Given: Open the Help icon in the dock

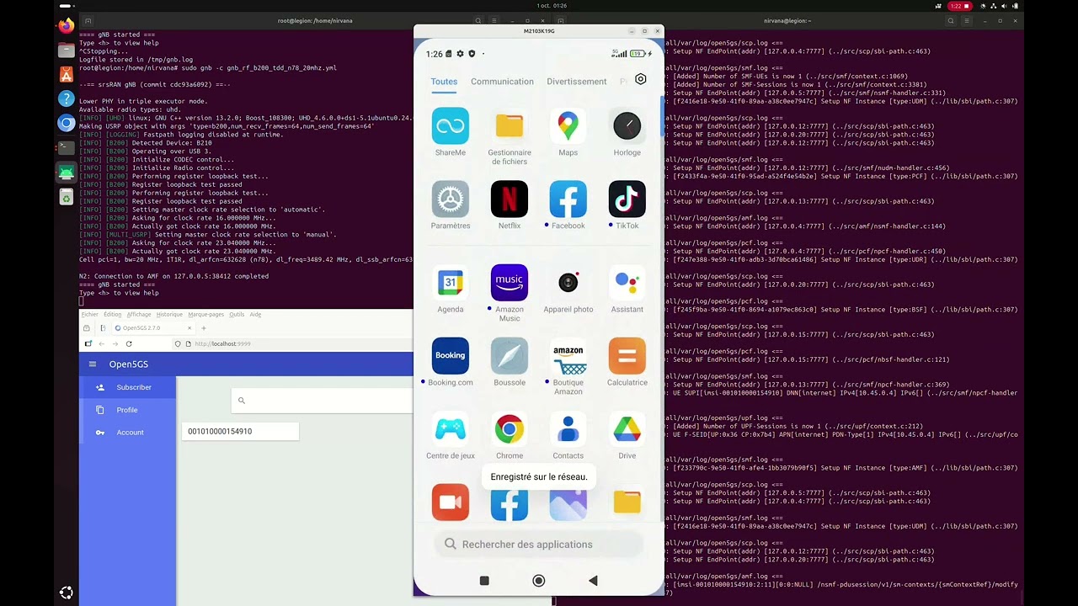Looking at the screenshot, I should click(x=67, y=99).
